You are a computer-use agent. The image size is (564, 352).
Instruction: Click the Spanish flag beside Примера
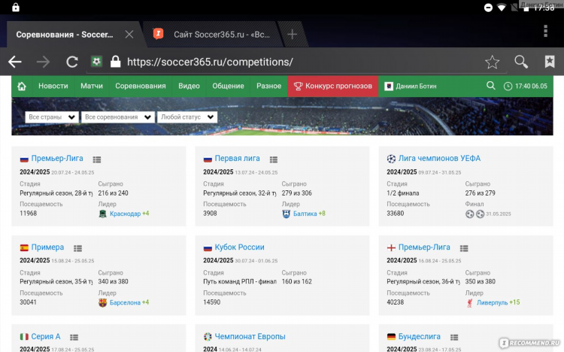[24, 247]
